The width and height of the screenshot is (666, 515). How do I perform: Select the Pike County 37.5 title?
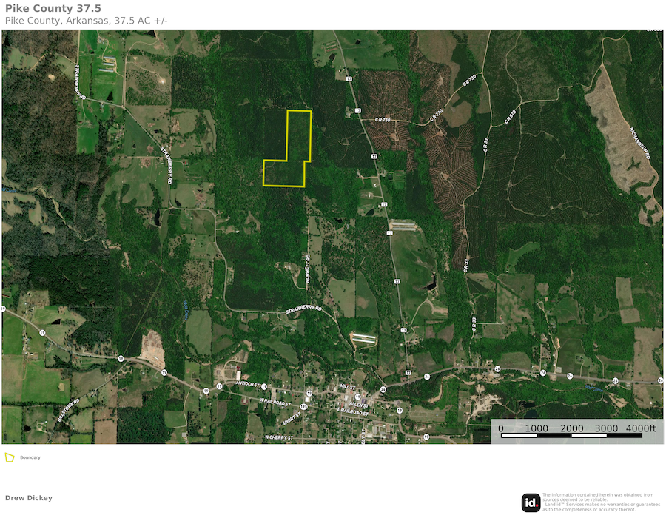pyautogui.click(x=53, y=8)
